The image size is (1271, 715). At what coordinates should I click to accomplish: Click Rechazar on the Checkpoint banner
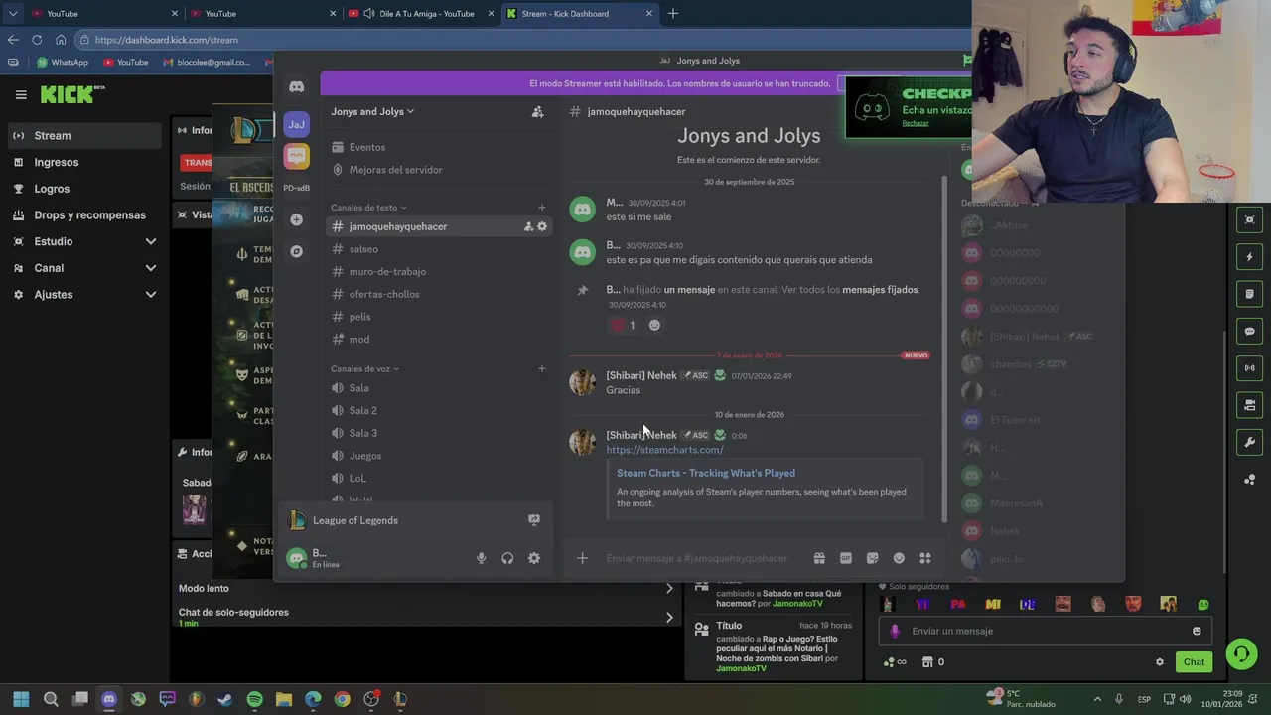click(x=915, y=123)
